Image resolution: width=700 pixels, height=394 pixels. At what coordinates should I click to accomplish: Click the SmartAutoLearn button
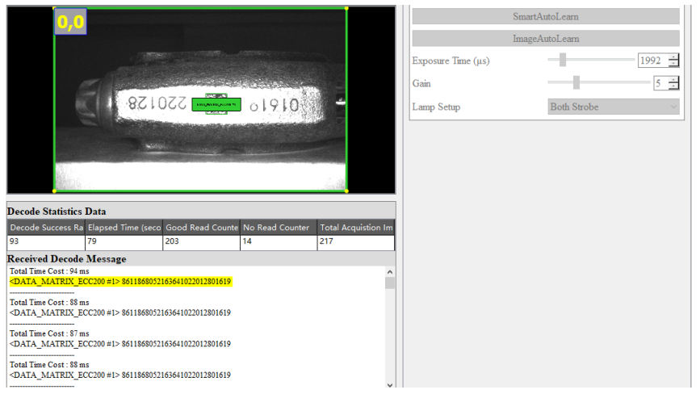click(x=545, y=16)
